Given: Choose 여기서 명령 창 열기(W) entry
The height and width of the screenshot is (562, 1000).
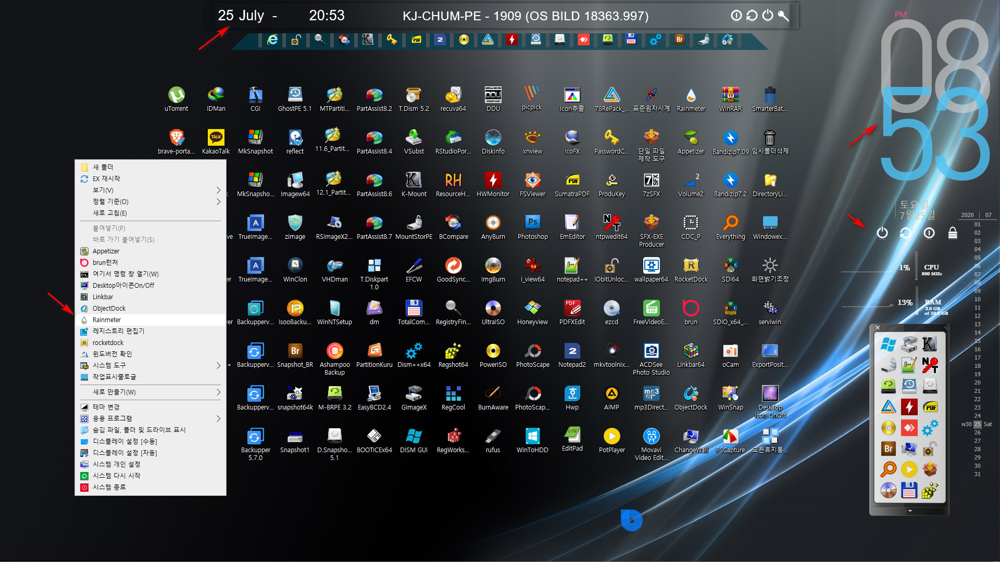Looking at the screenshot, I should 151,274.
